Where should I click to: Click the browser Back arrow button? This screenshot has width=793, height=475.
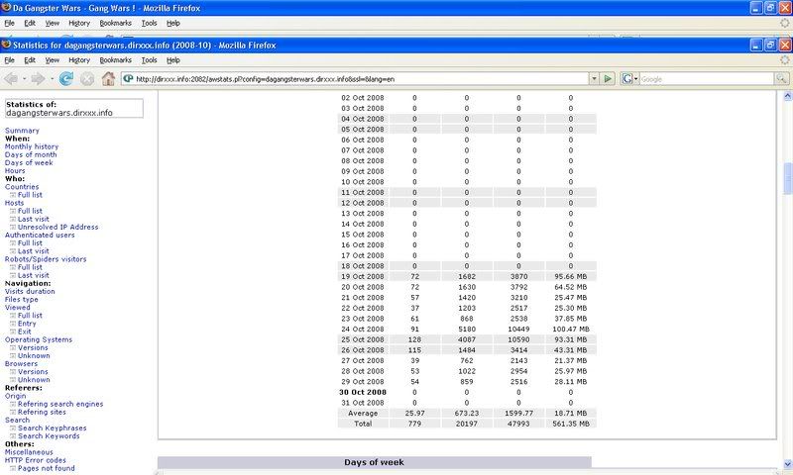[x=13, y=78]
